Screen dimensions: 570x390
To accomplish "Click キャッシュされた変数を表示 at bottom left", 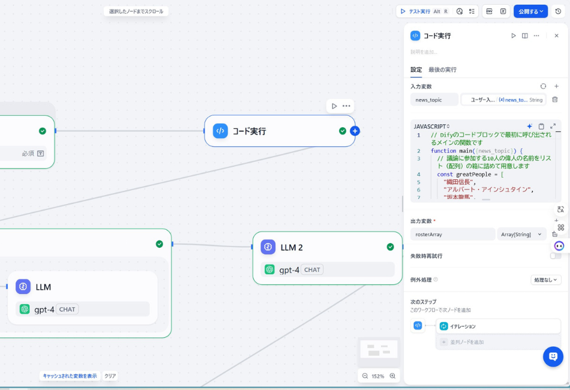I will [70, 375].
